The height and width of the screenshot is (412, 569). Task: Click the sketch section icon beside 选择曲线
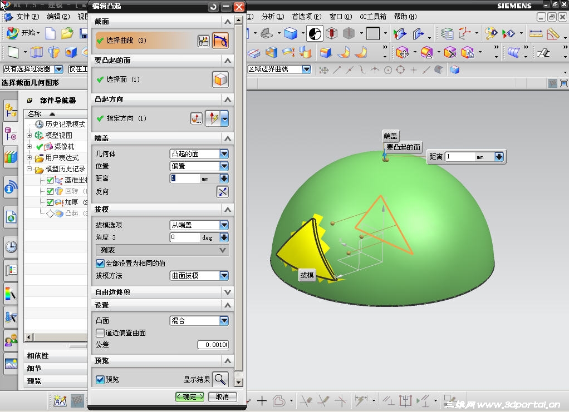point(204,41)
